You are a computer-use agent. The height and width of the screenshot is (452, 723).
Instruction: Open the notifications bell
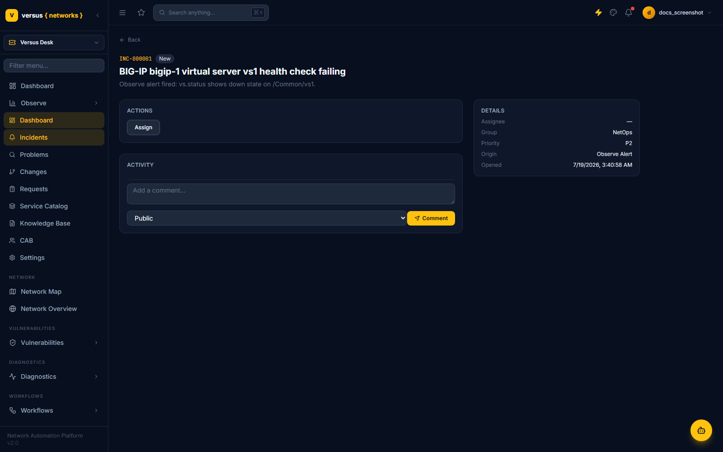coord(629,13)
